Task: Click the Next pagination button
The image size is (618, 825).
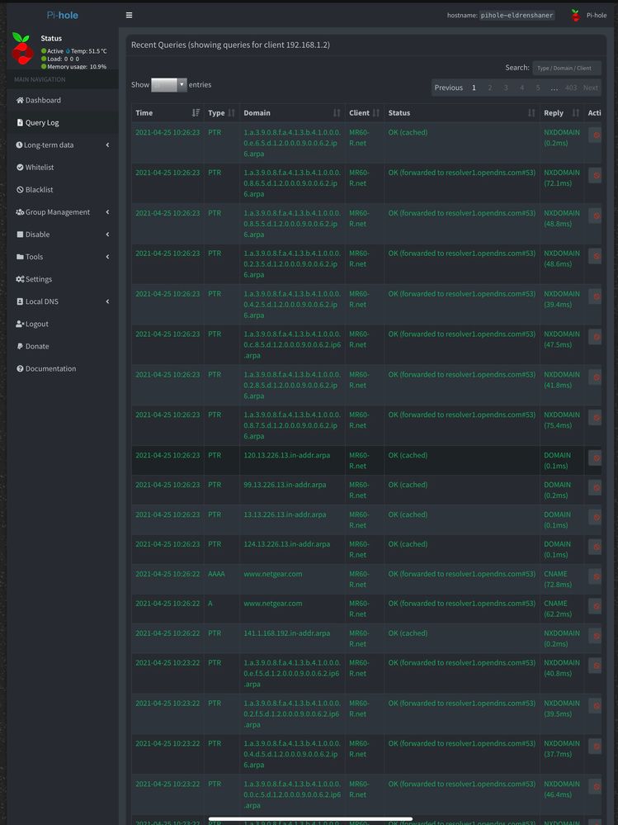Action: [590, 88]
